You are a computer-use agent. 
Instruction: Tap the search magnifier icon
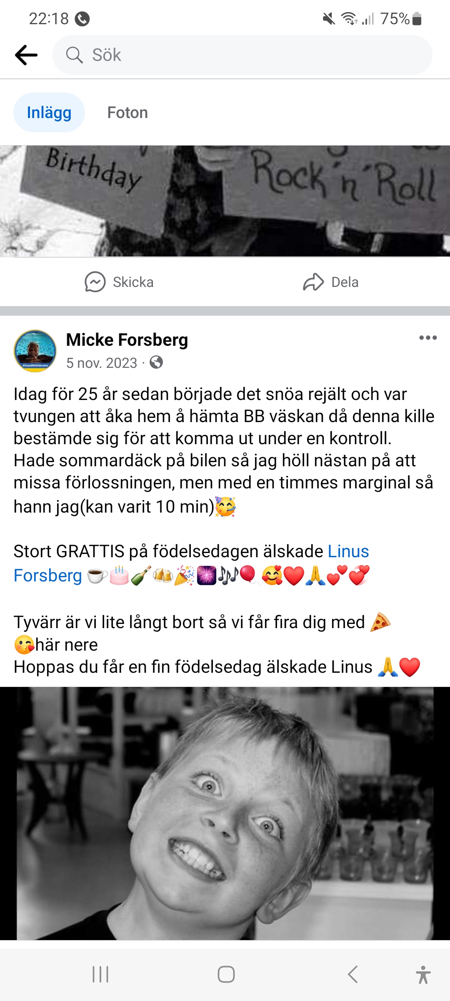click(x=75, y=55)
